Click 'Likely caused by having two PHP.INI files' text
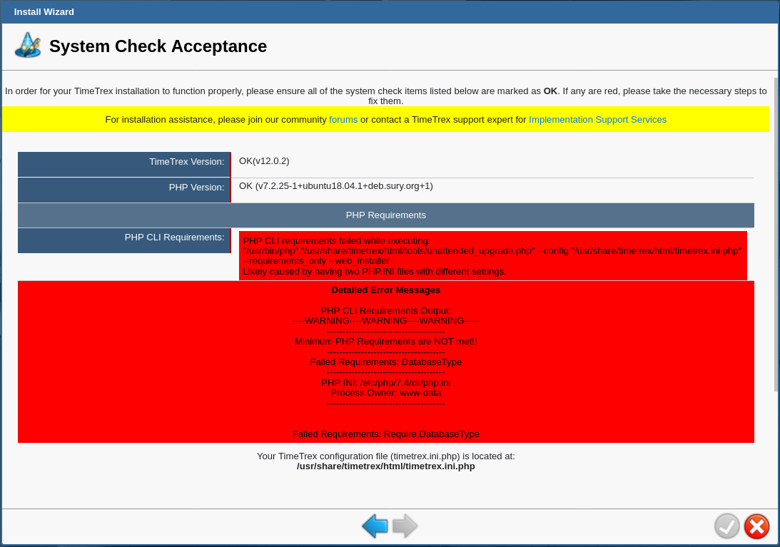This screenshot has width=780, height=547. [x=375, y=272]
